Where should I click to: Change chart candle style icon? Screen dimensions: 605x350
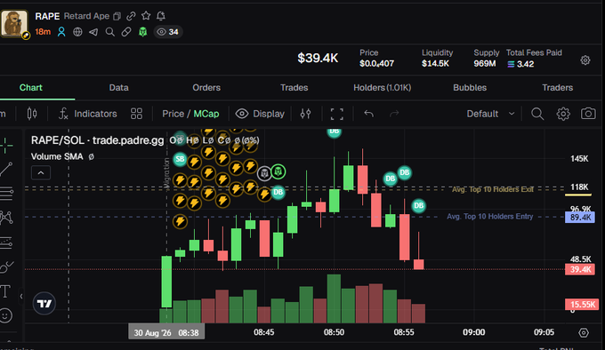32,114
